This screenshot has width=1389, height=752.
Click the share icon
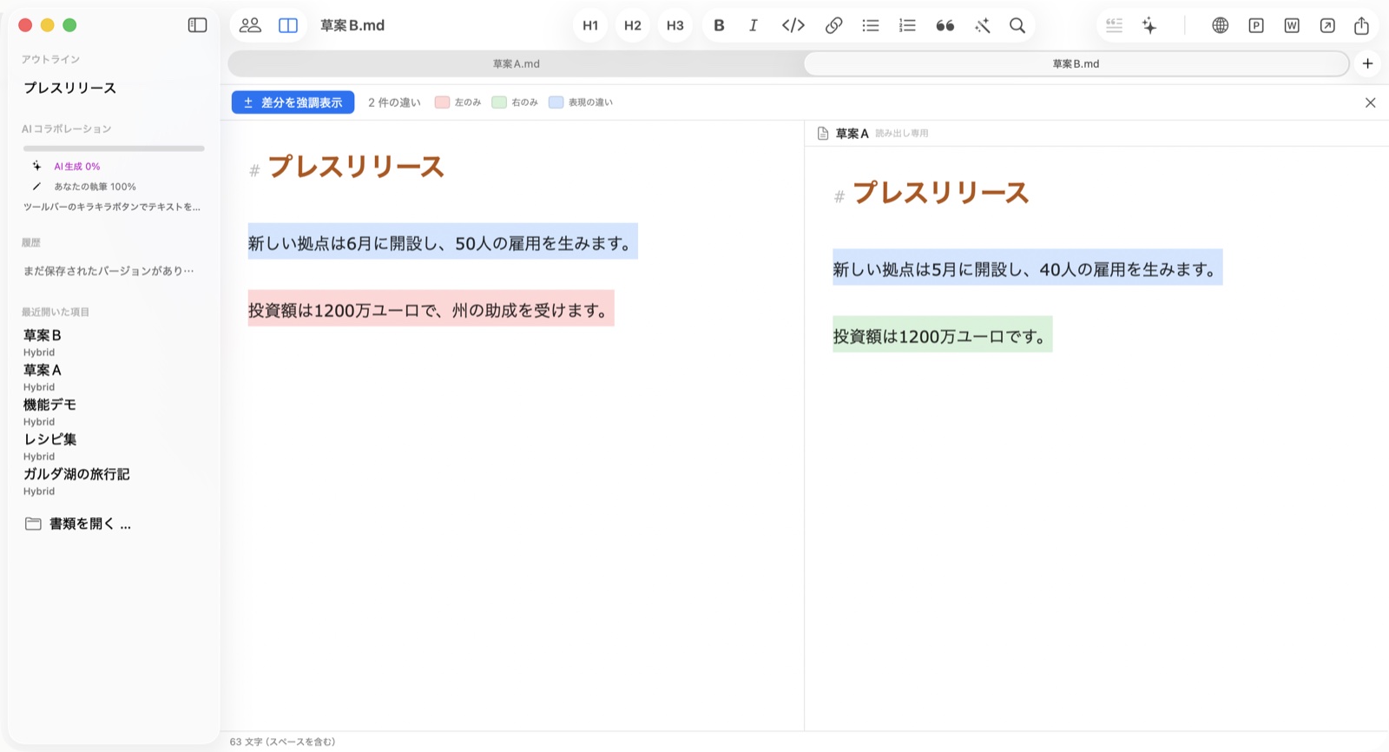click(x=1361, y=25)
